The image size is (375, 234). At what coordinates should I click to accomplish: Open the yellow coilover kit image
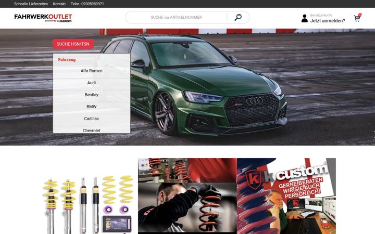click(x=89, y=196)
